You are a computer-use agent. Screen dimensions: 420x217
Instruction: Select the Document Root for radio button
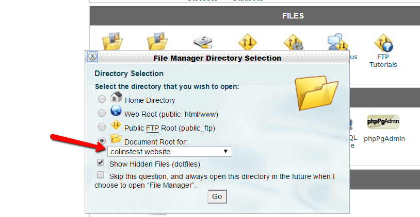coord(102,140)
